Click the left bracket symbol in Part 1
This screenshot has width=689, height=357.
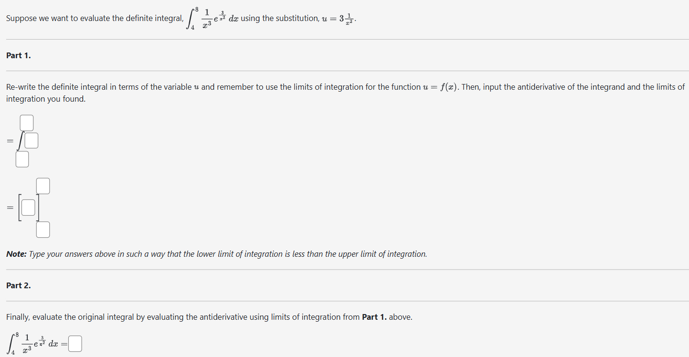point(20,207)
